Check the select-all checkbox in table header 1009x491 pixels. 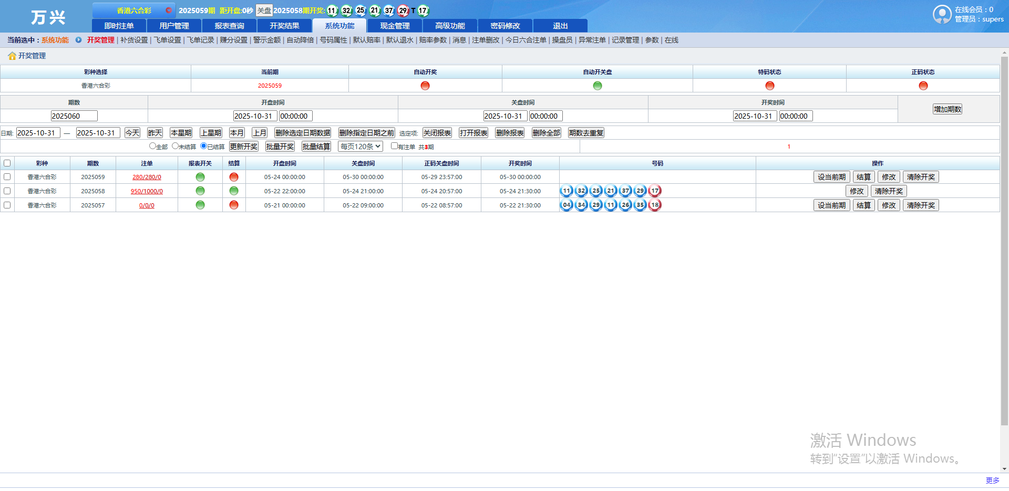click(x=7, y=163)
